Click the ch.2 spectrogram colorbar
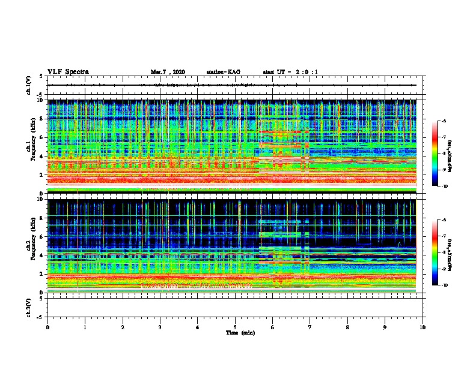 click(x=435, y=252)
